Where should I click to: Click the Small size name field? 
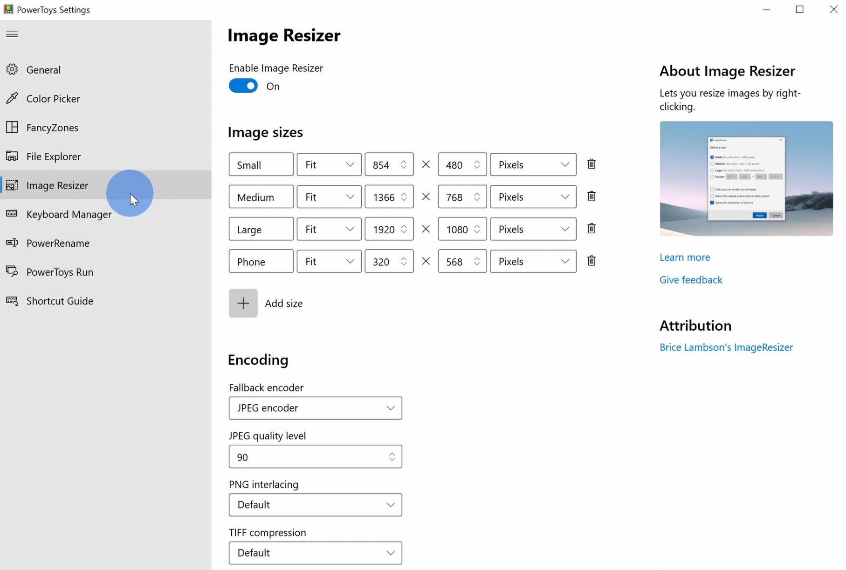pyautogui.click(x=261, y=164)
